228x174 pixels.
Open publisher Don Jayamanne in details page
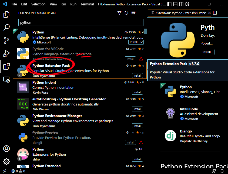(x=208, y=35)
